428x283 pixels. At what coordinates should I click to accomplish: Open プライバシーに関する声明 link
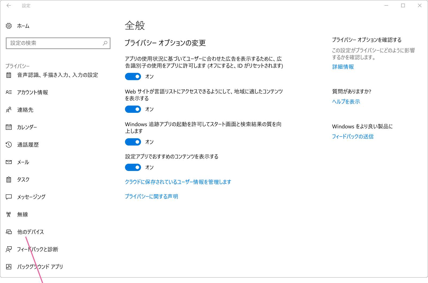tap(151, 196)
